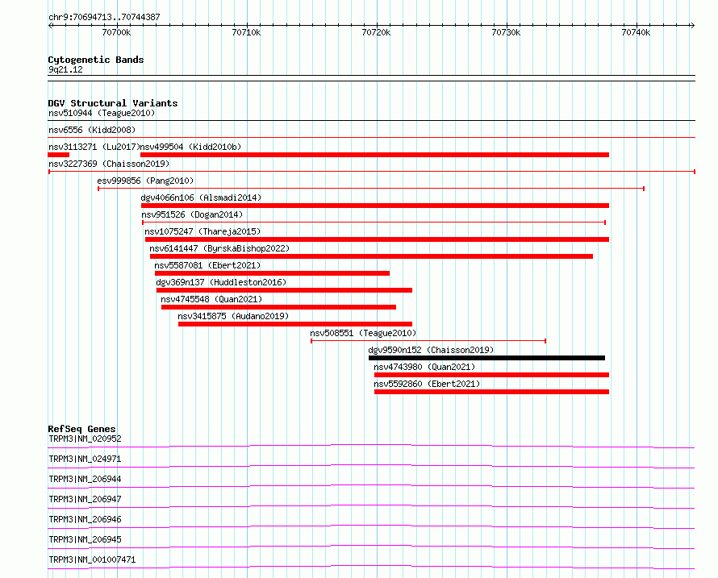Click the nsv510944 (Teague2010) variant label
This screenshot has width=718, height=578.
tap(102, 113)
